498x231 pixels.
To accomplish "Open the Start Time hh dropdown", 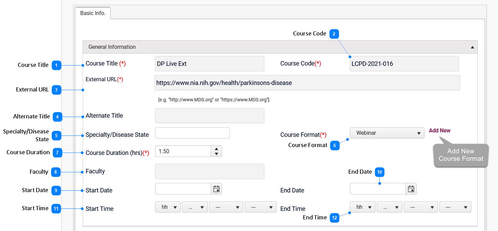I will (168, 207).
